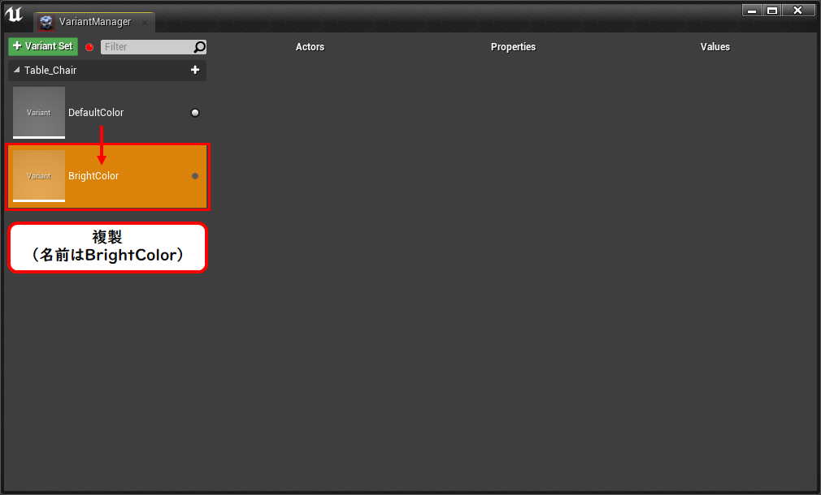Add a variant to Table_Chair
Screen dimensions: 821x495
195,70
